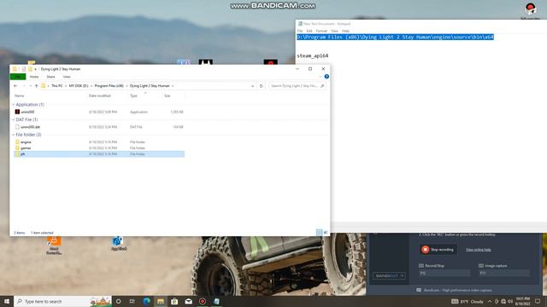Open Notepad Format menu
Image resolution: width=547 pixels, height=307 pixels.
click(x=321, y=31)
